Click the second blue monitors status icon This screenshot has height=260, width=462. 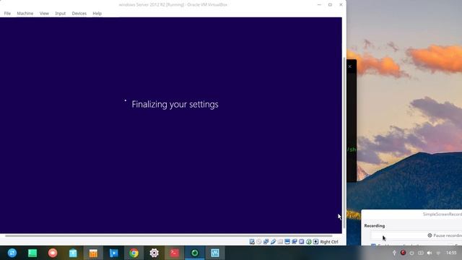click(x=295, y=242)
